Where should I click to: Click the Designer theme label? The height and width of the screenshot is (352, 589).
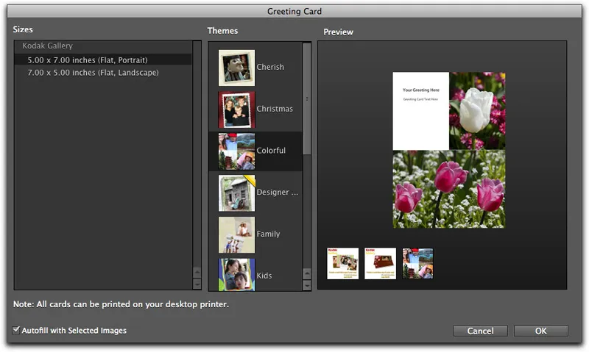pyautogui.click(x=278, y=193)
